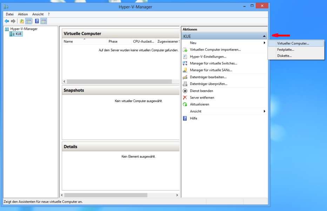Image resolution: width=327 pixels, height=211 pixels.
Task: Click the Back arrow in the toolbar
Action: pyautogui.click(x=7, y=21)
